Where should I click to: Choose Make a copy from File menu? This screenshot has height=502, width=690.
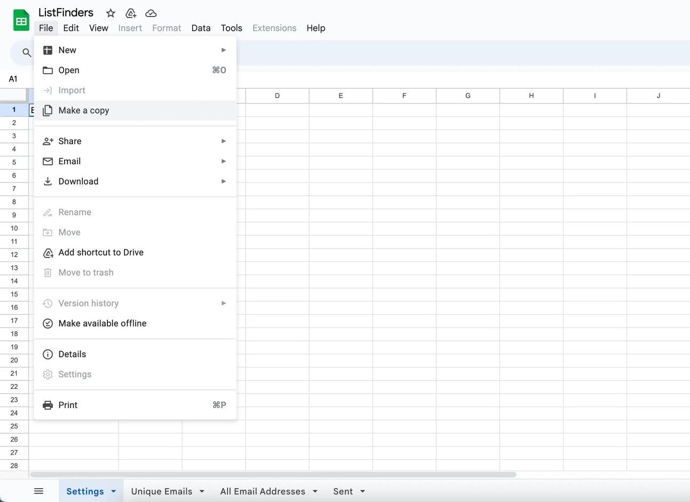[135, 110]
